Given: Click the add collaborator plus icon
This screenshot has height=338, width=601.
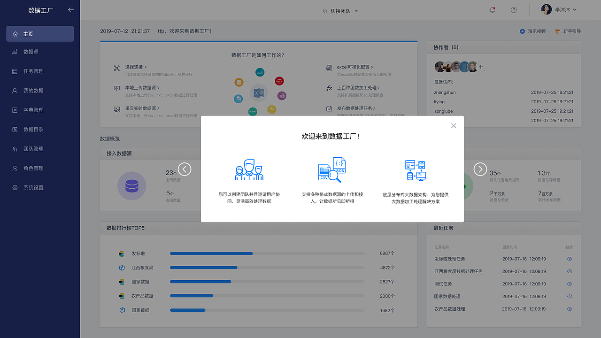Looking at the screenshot, I should click(480, 67).
